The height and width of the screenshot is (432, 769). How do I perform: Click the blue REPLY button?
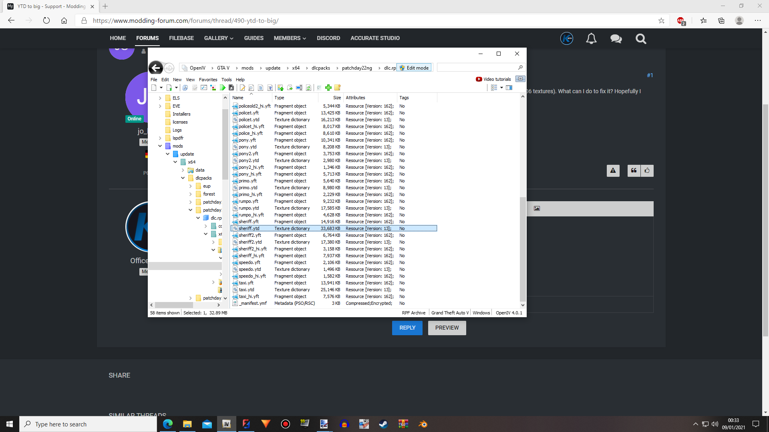tap(407, 328)
